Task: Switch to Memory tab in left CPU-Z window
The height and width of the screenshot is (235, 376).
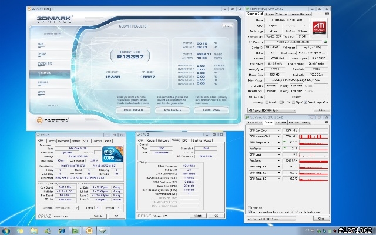Action: pos(76,141)
